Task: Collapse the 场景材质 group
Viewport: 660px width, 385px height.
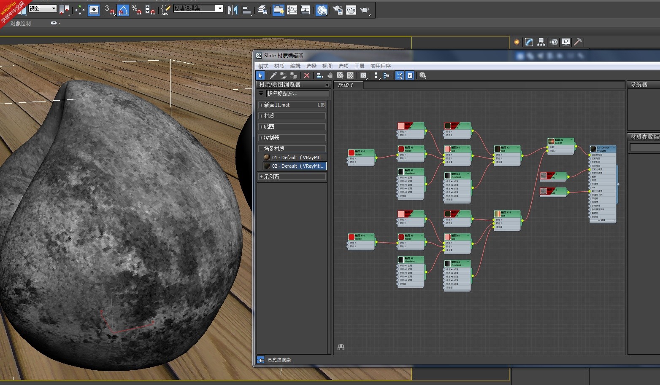Action: click(292, 149)
